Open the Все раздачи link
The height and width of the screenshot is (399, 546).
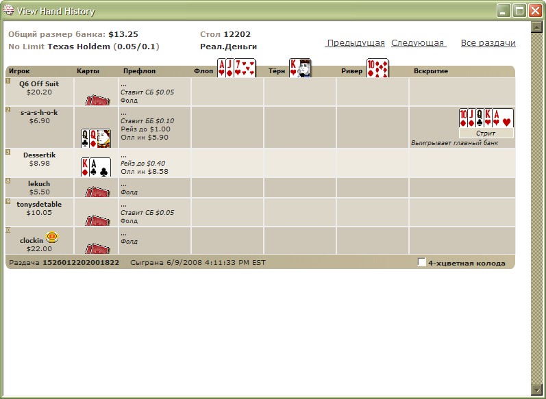click(x=488, y=43)
